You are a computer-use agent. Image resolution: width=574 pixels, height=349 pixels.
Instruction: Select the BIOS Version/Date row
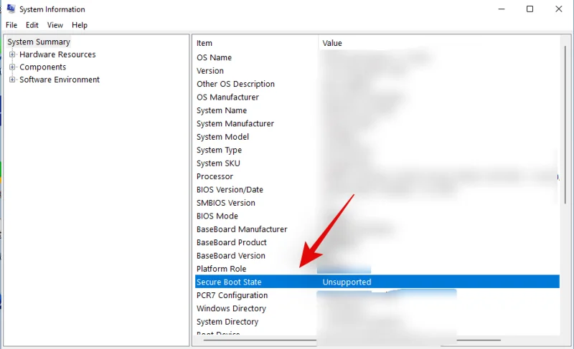tap(377, 190)
